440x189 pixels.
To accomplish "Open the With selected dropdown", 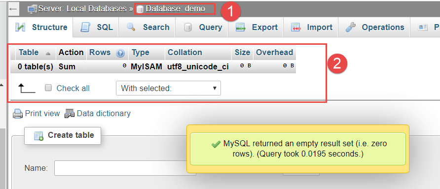I will coord(168,88).
